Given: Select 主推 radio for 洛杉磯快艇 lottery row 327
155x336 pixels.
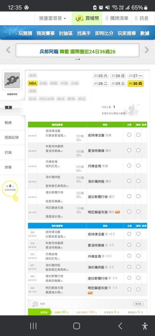Looking at the screenshot, I should click(x=129, y=267).
